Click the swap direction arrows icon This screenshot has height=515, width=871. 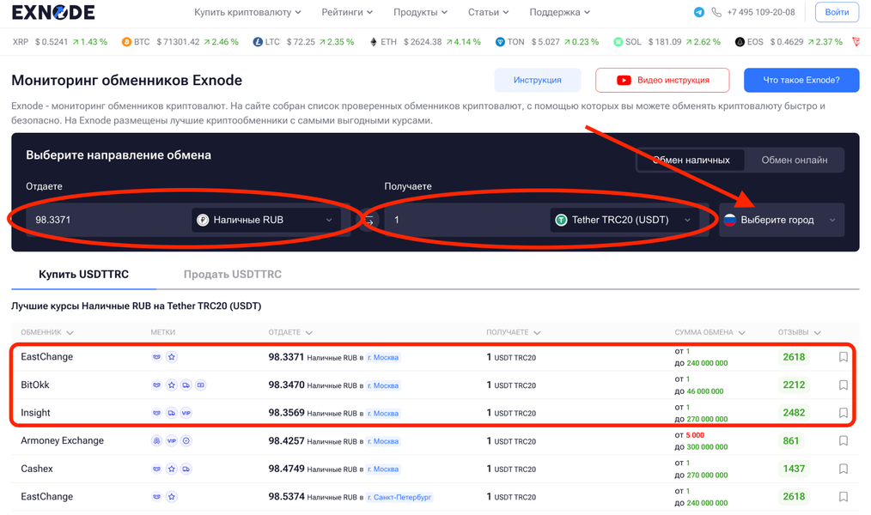[368, 221]
